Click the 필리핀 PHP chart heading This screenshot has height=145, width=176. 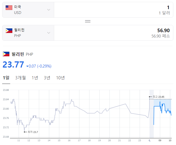22,54
